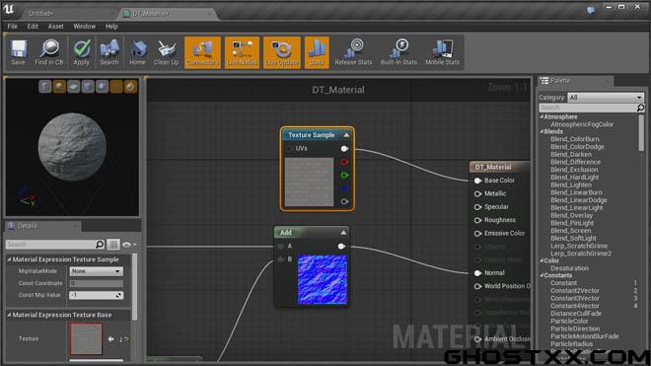Viewport: 651px width, 366px height.
Task: Click the Palette search field
Action: pos(588,108)
